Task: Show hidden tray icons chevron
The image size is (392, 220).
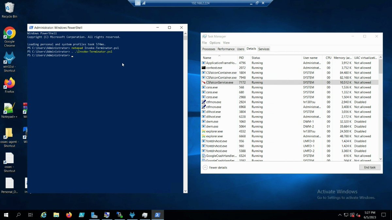Action: [x=340, y=215]
